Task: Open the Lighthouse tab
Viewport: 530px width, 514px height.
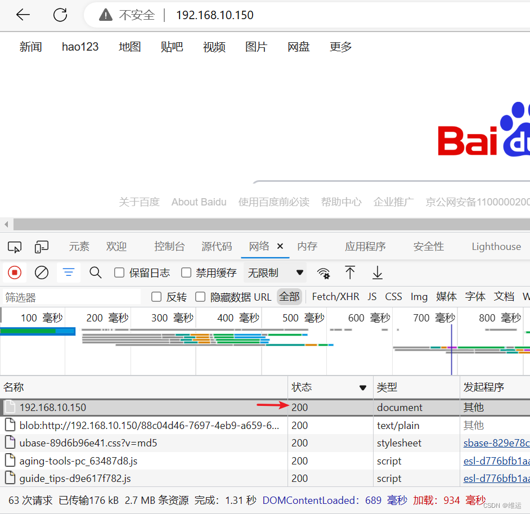Action: tap(496, 247)
